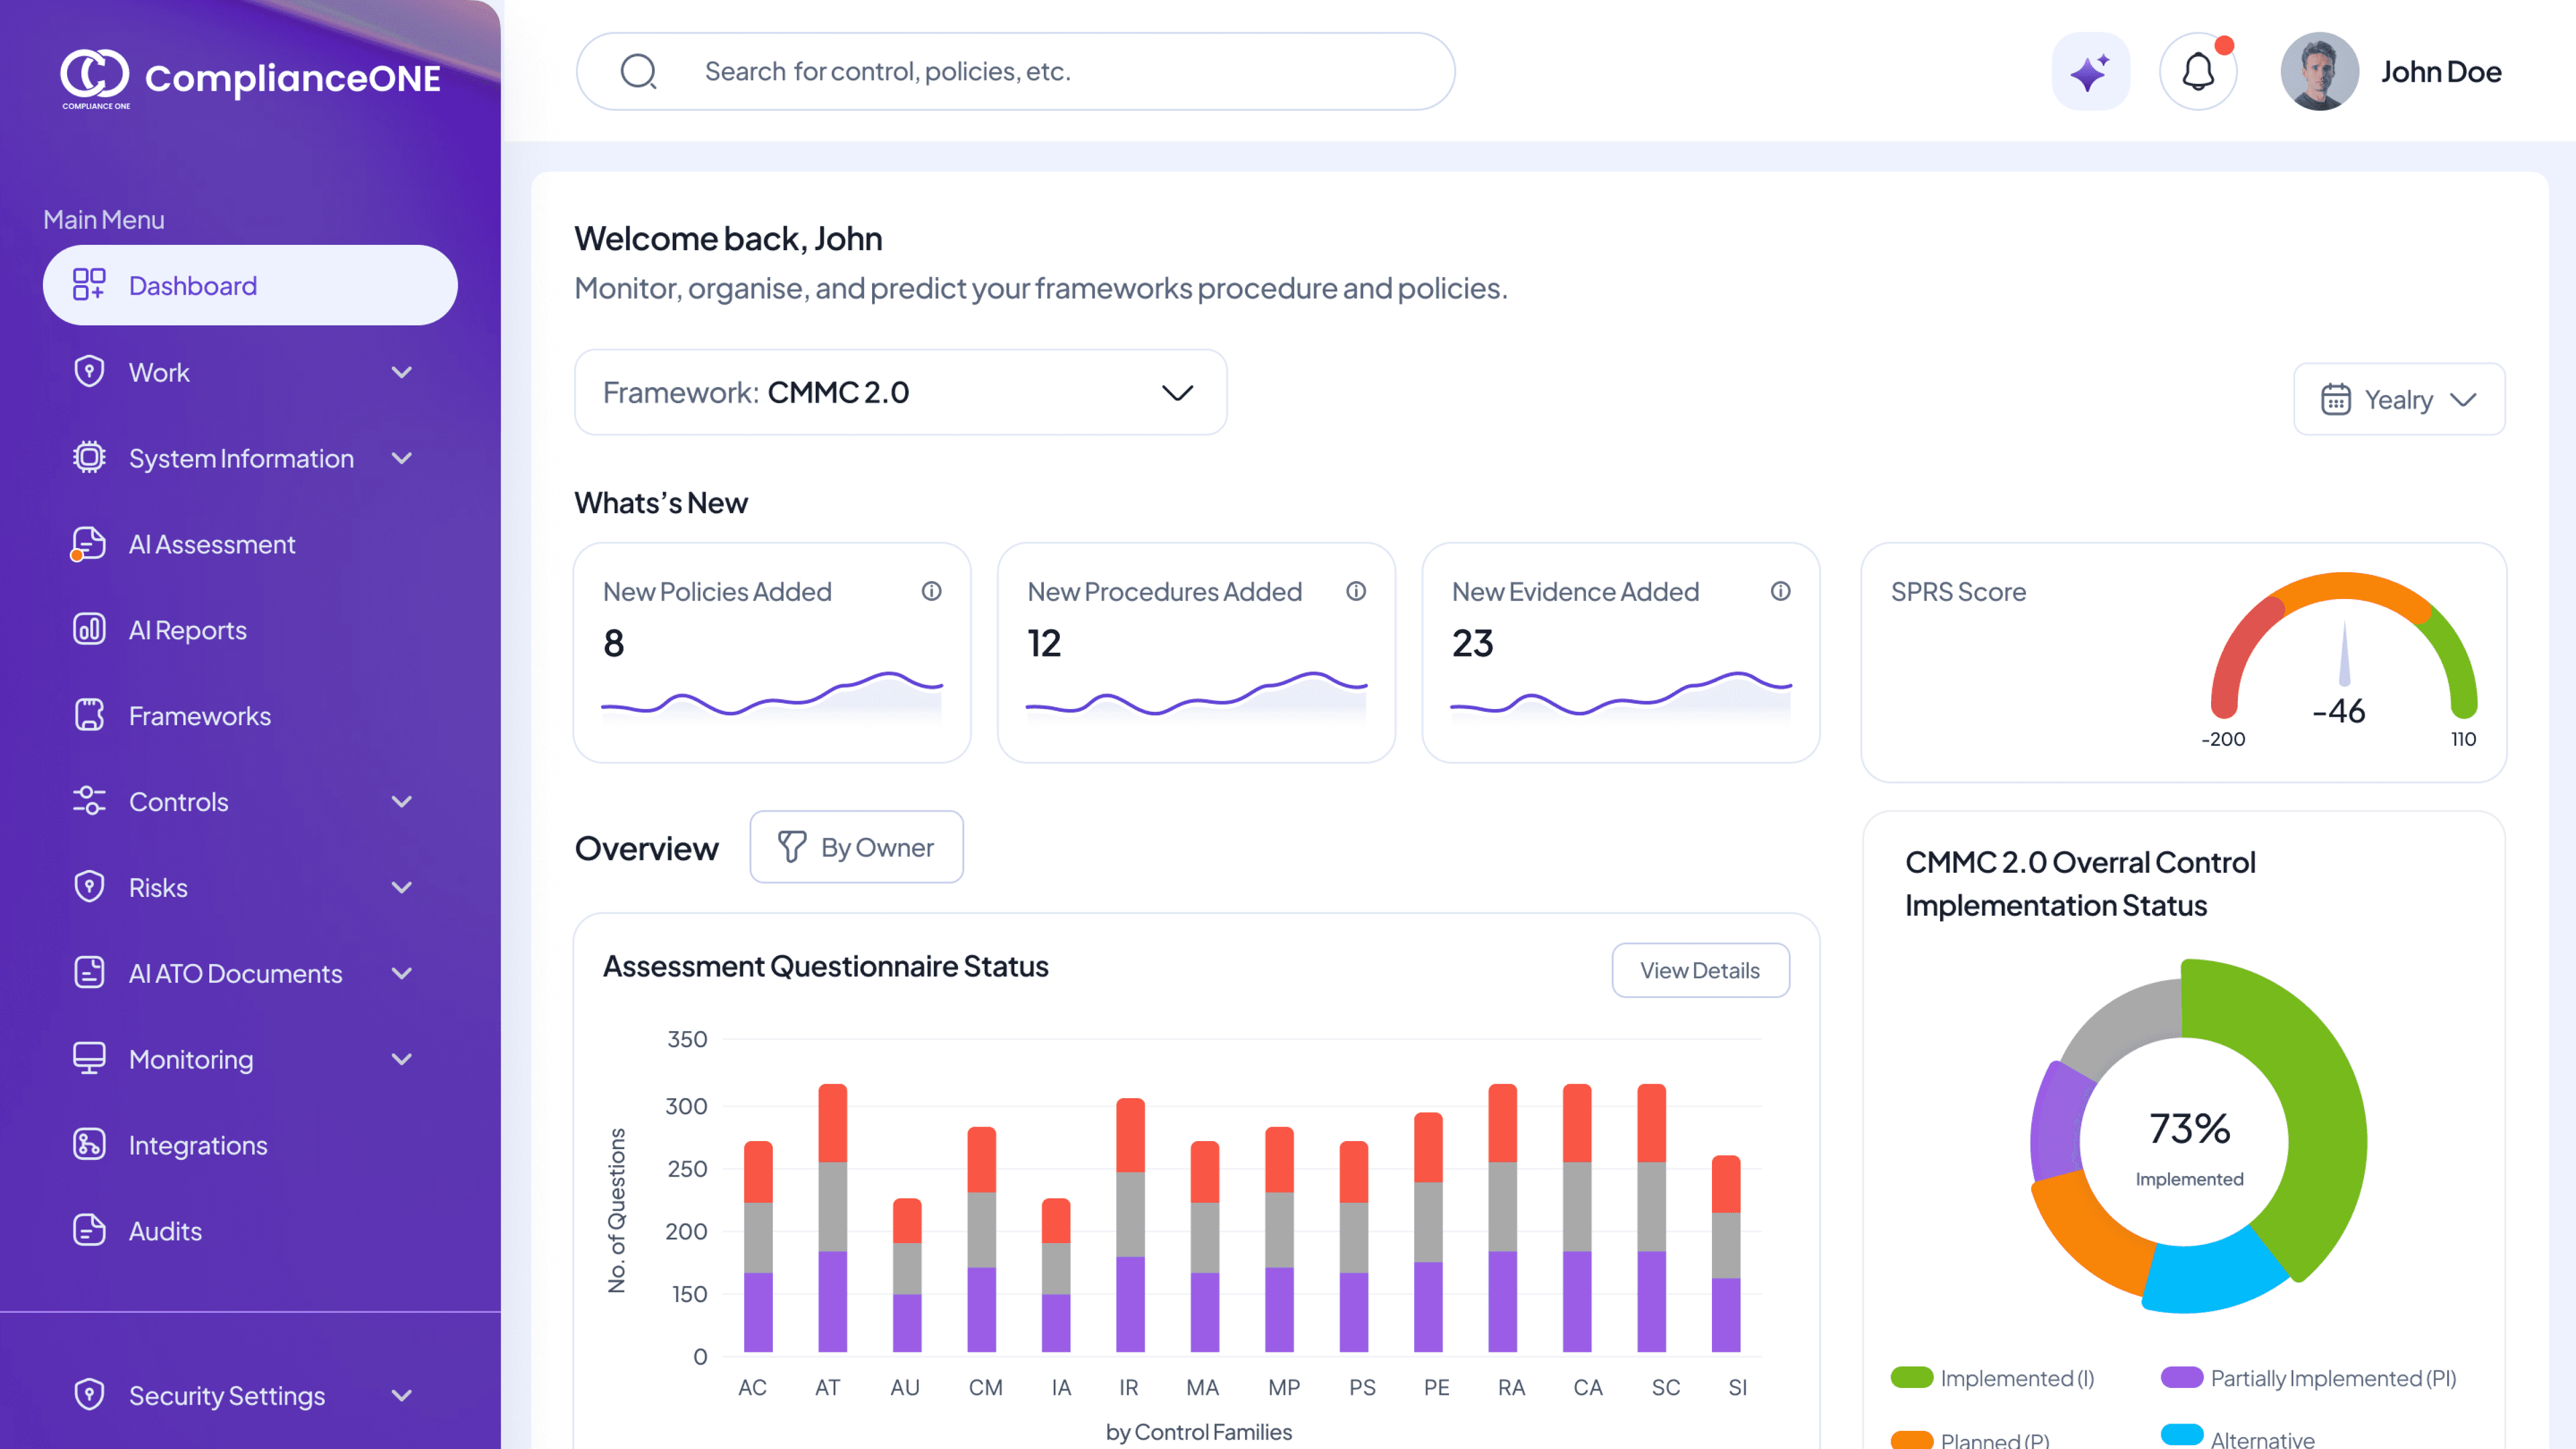This screenshot has height=1449, width=2576.
Task: Click the search magnifier icon
Action: click(638, 72)
